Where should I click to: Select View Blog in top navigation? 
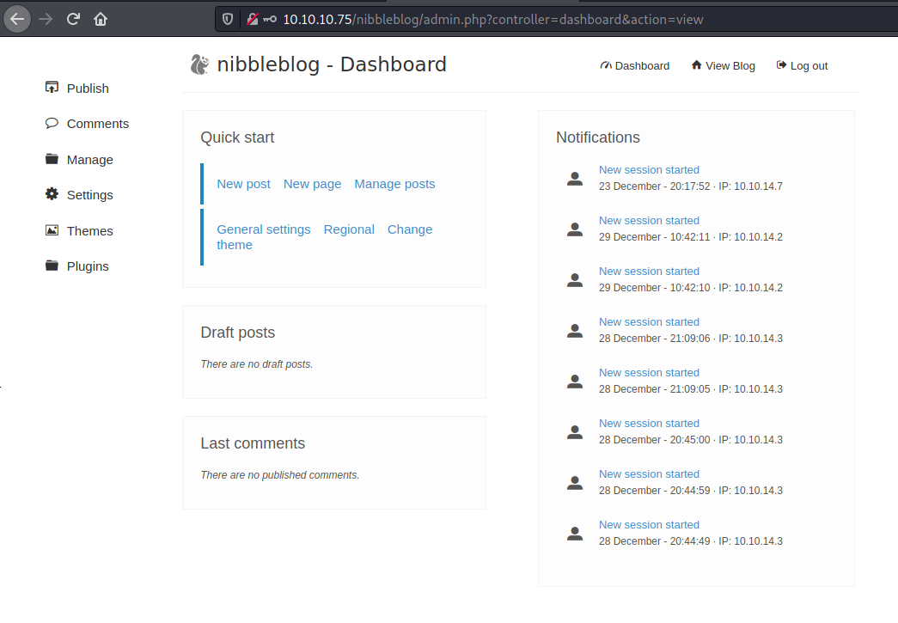click(723, 65)
